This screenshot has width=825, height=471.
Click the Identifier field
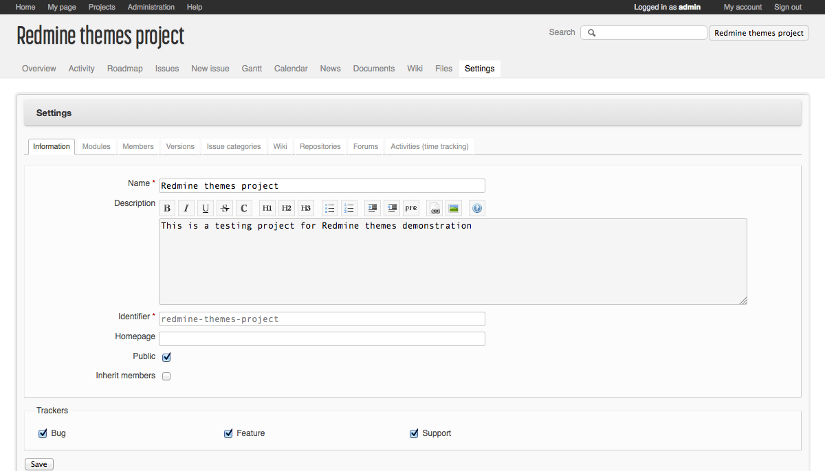322,319
